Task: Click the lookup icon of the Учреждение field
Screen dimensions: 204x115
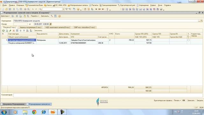Action: [201, 21]
